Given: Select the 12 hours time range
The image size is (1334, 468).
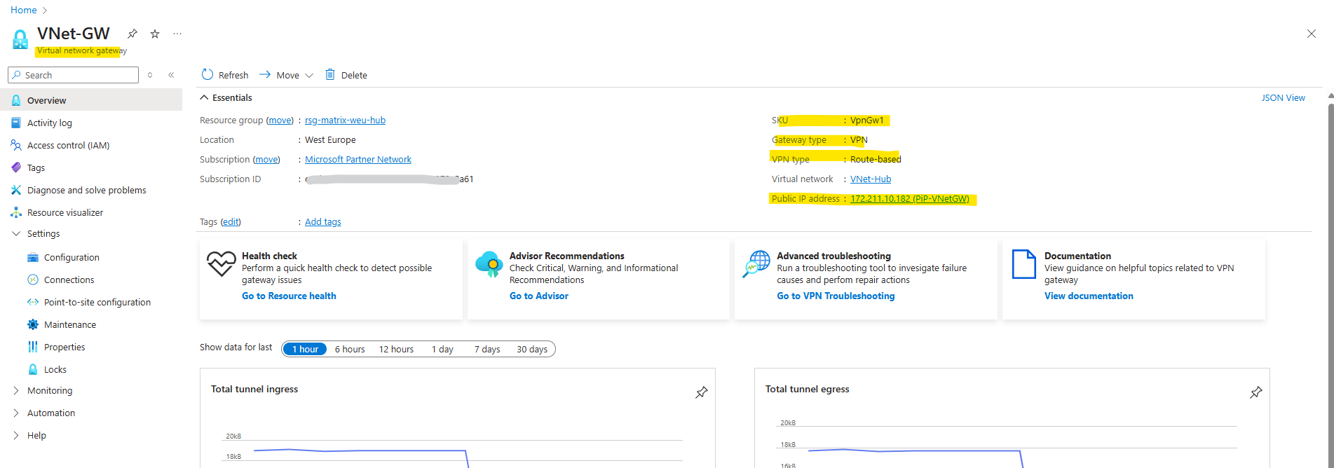Looking at the screenshot, I should 396,349.
